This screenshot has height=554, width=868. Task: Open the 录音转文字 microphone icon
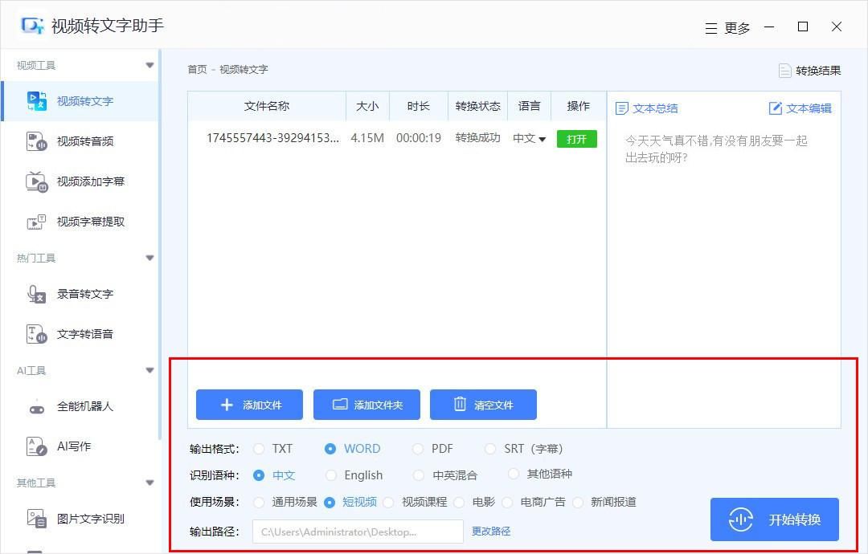click(37, 294)
